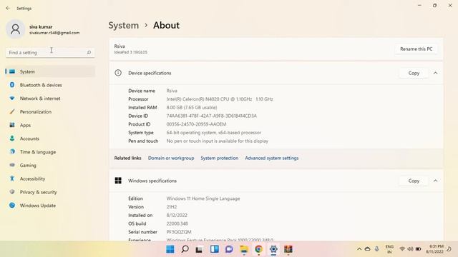This screenshot has height=257, width=458.
Task: Click the System breadcrumb link
Action: tap(124, 26)
